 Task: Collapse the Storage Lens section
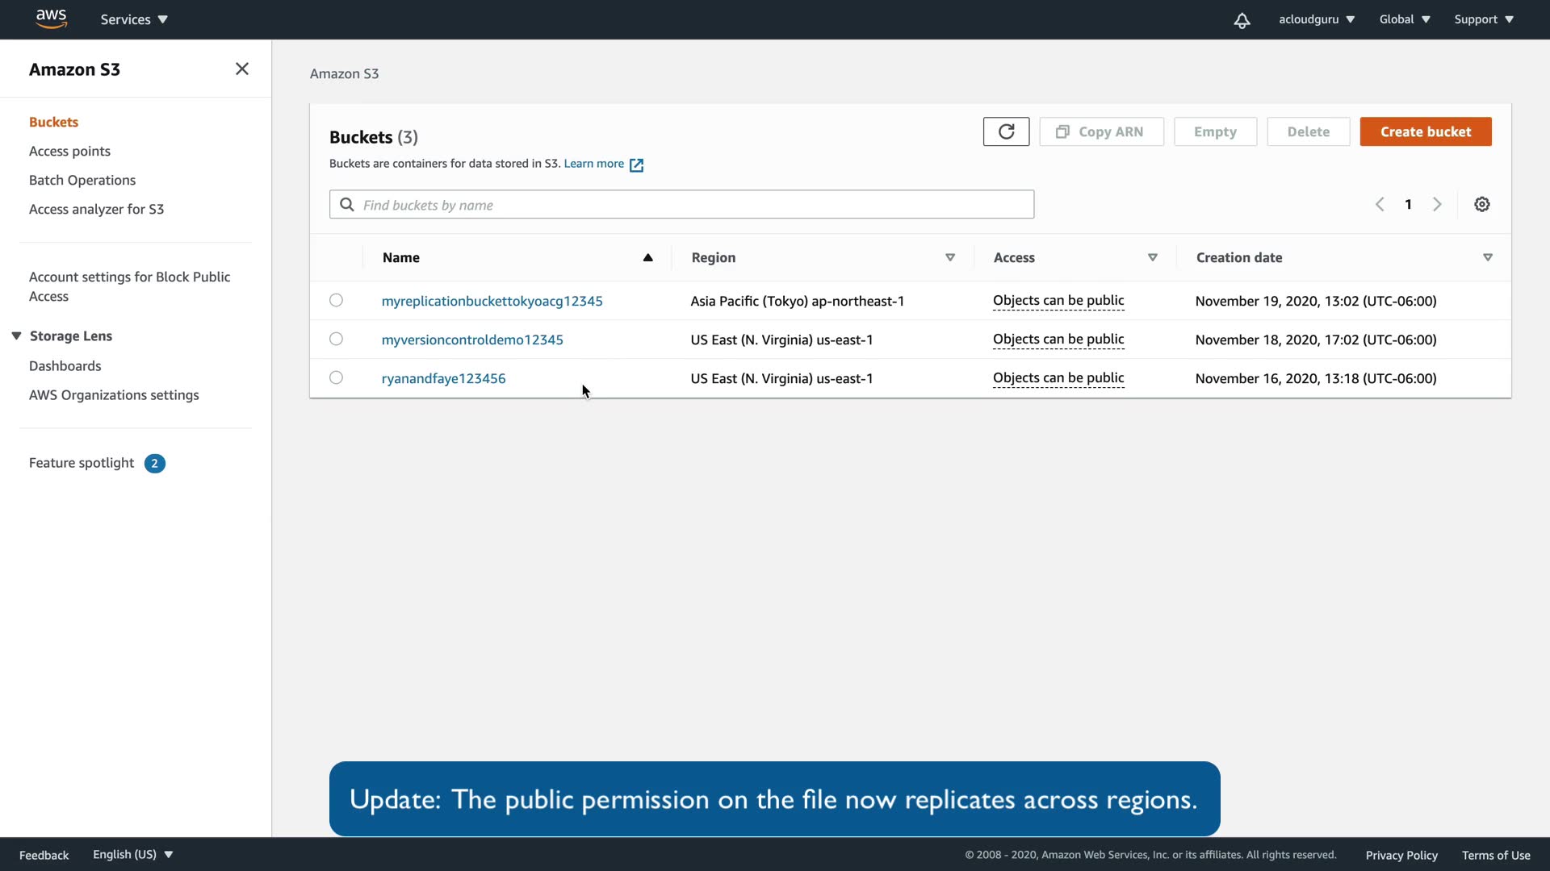click(16, 336)
